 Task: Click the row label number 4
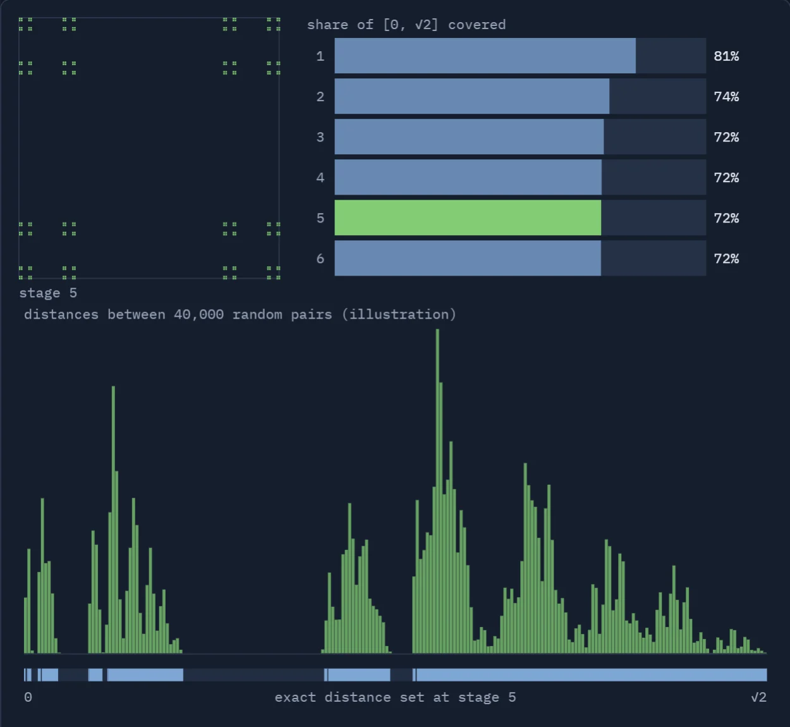320,178
